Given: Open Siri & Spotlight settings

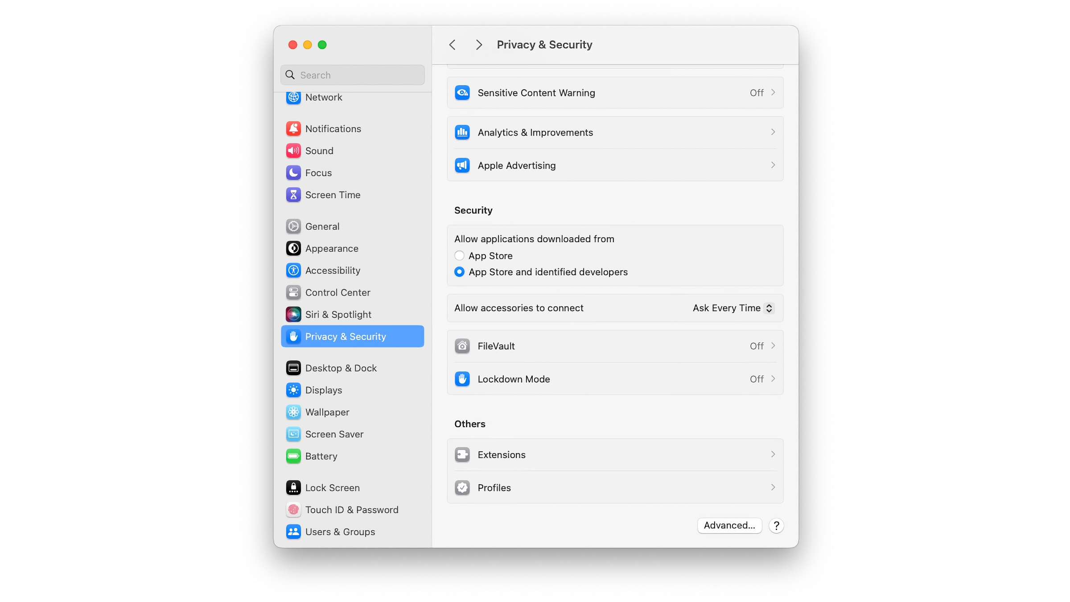Looking at the screenshot, I should coord(338,314).
